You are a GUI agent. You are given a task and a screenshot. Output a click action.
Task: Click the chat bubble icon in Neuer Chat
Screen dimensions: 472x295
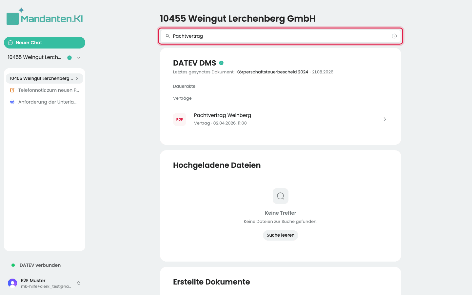[10, 43]
